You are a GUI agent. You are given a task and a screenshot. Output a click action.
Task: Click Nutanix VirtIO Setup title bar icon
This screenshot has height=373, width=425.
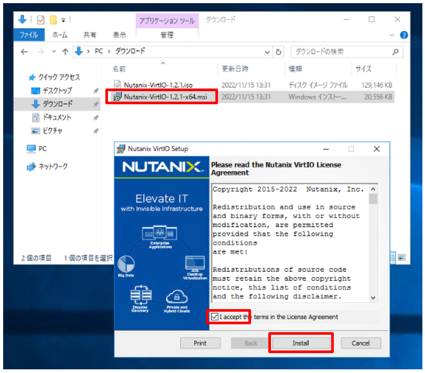click(x=121, y=149)
